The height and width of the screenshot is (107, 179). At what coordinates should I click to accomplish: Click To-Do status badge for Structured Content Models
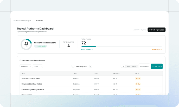[x=138, y=84]
